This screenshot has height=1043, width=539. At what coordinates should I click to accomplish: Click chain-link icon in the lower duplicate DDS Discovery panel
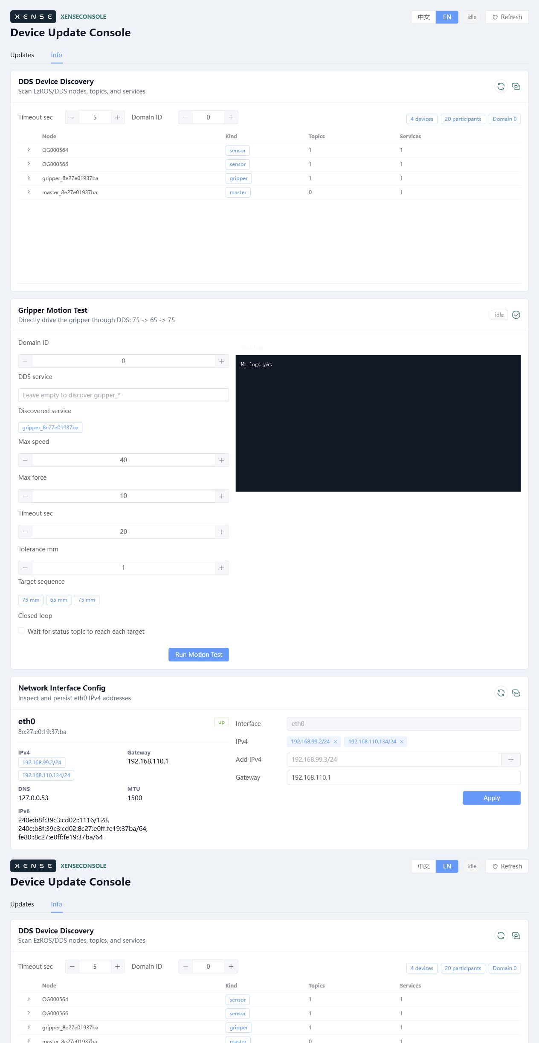516,935
